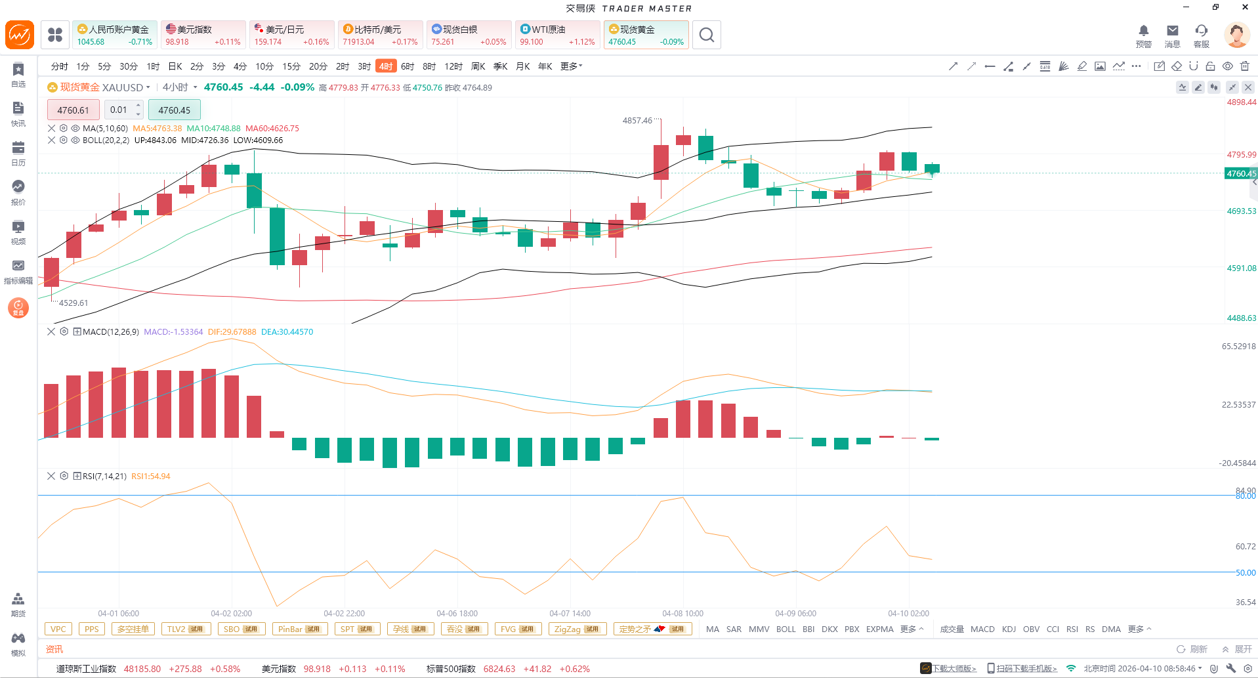Select the 比特币/美元 quote card
Image resolution: width=1258 pixels, height=678 pixels.
[381, 35]
